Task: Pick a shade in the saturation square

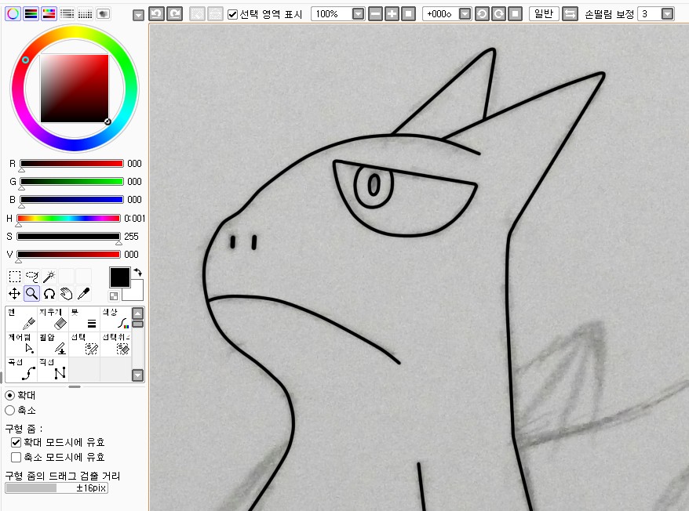Action: pyautogui.click(x=75, y=89)
